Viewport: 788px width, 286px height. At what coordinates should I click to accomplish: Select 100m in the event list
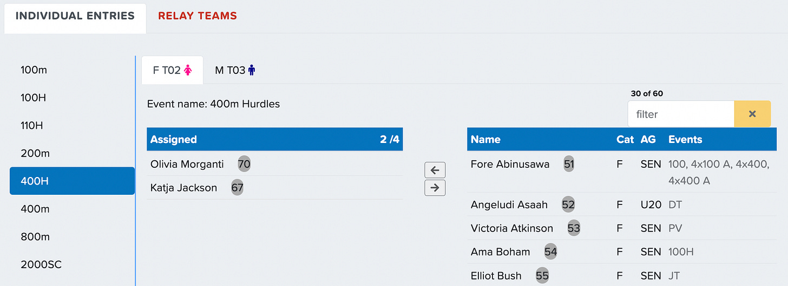point(72,70)
